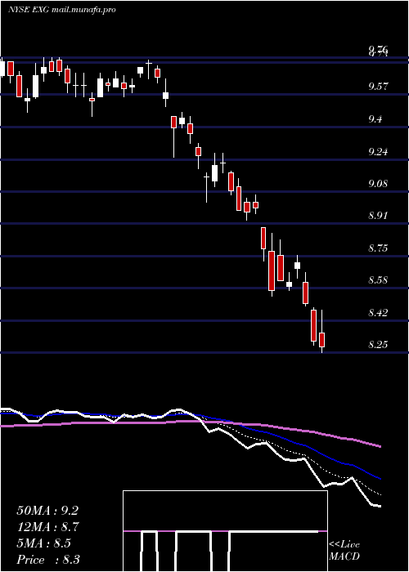Click the 9.57 price axis label
This screenshot has width=409, height=572.
click(x=378, y=87)
